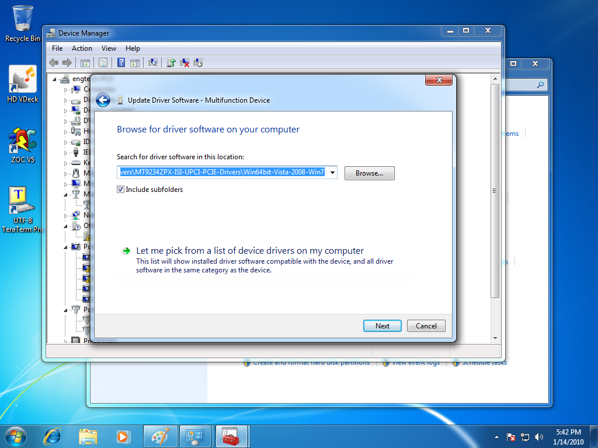
Task: Click the Browse... button
Action: pyautogui.click(x=369, y=173)
